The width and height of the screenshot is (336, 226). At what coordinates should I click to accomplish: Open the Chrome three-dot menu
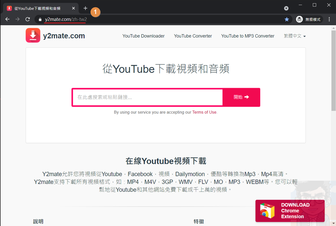(329, 19)
